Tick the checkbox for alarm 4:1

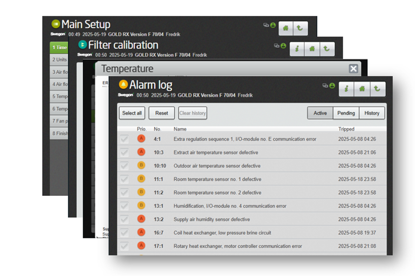click(x=125, y=139)
